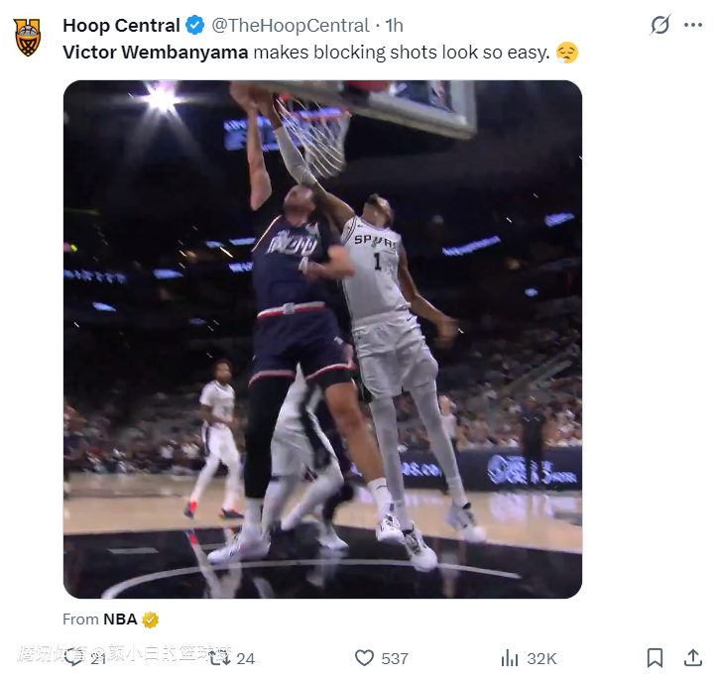Open the Hoop Central display name link
The width and height of the screenshot is (717, 677).
pyautogui.click(x=121, y=25)
